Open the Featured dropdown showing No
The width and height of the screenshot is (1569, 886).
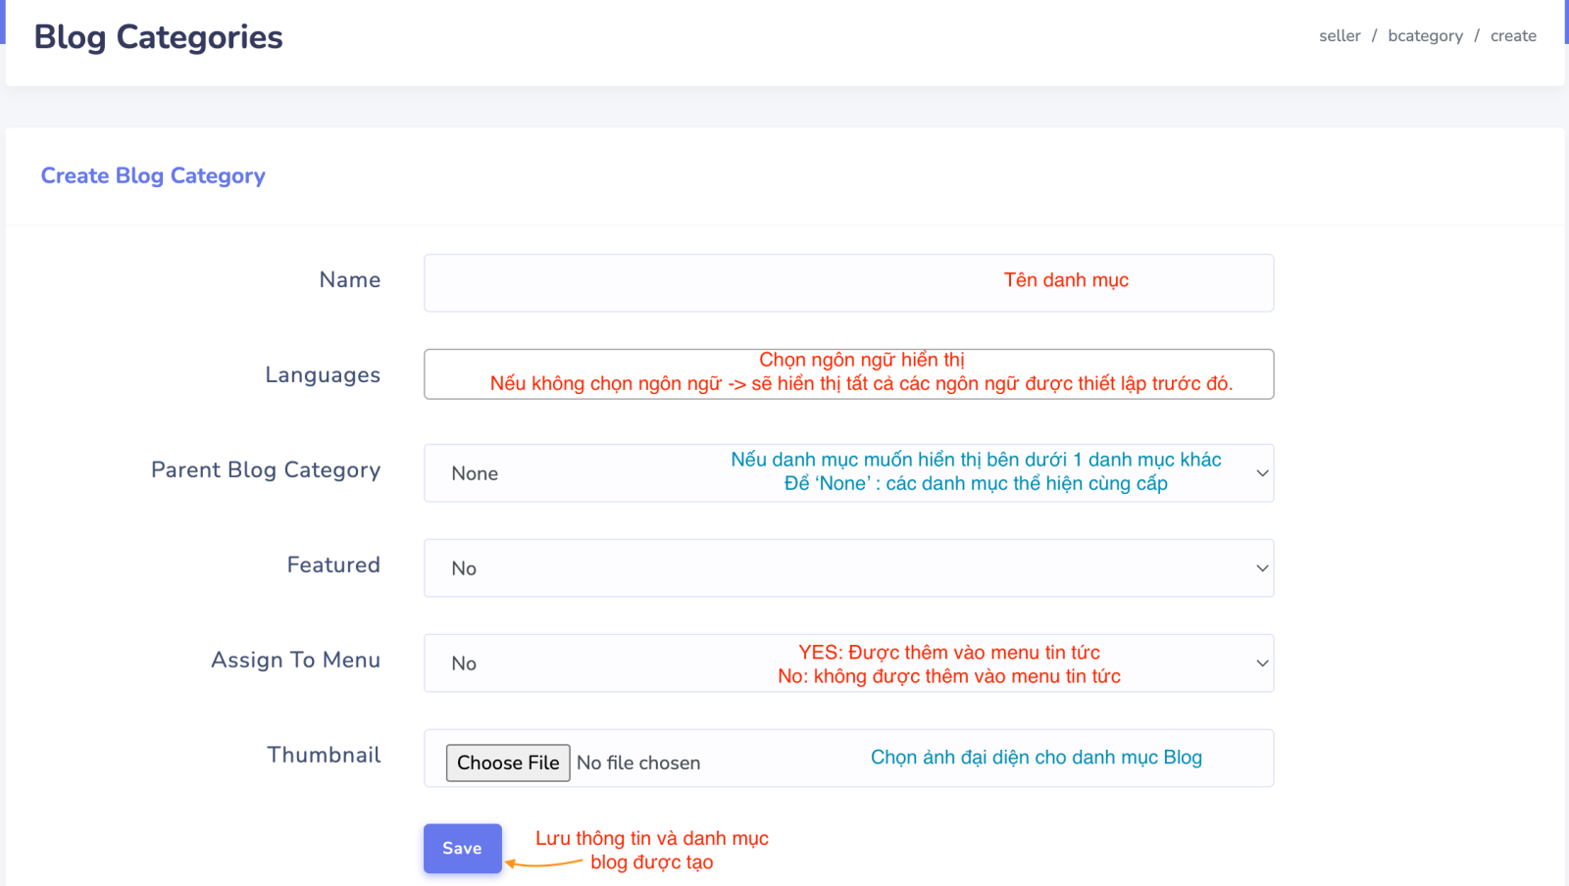847,568
